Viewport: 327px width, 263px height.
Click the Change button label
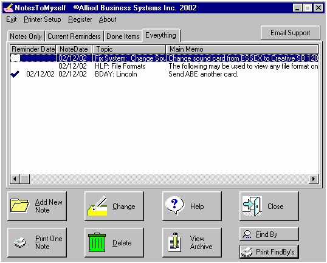124,207
